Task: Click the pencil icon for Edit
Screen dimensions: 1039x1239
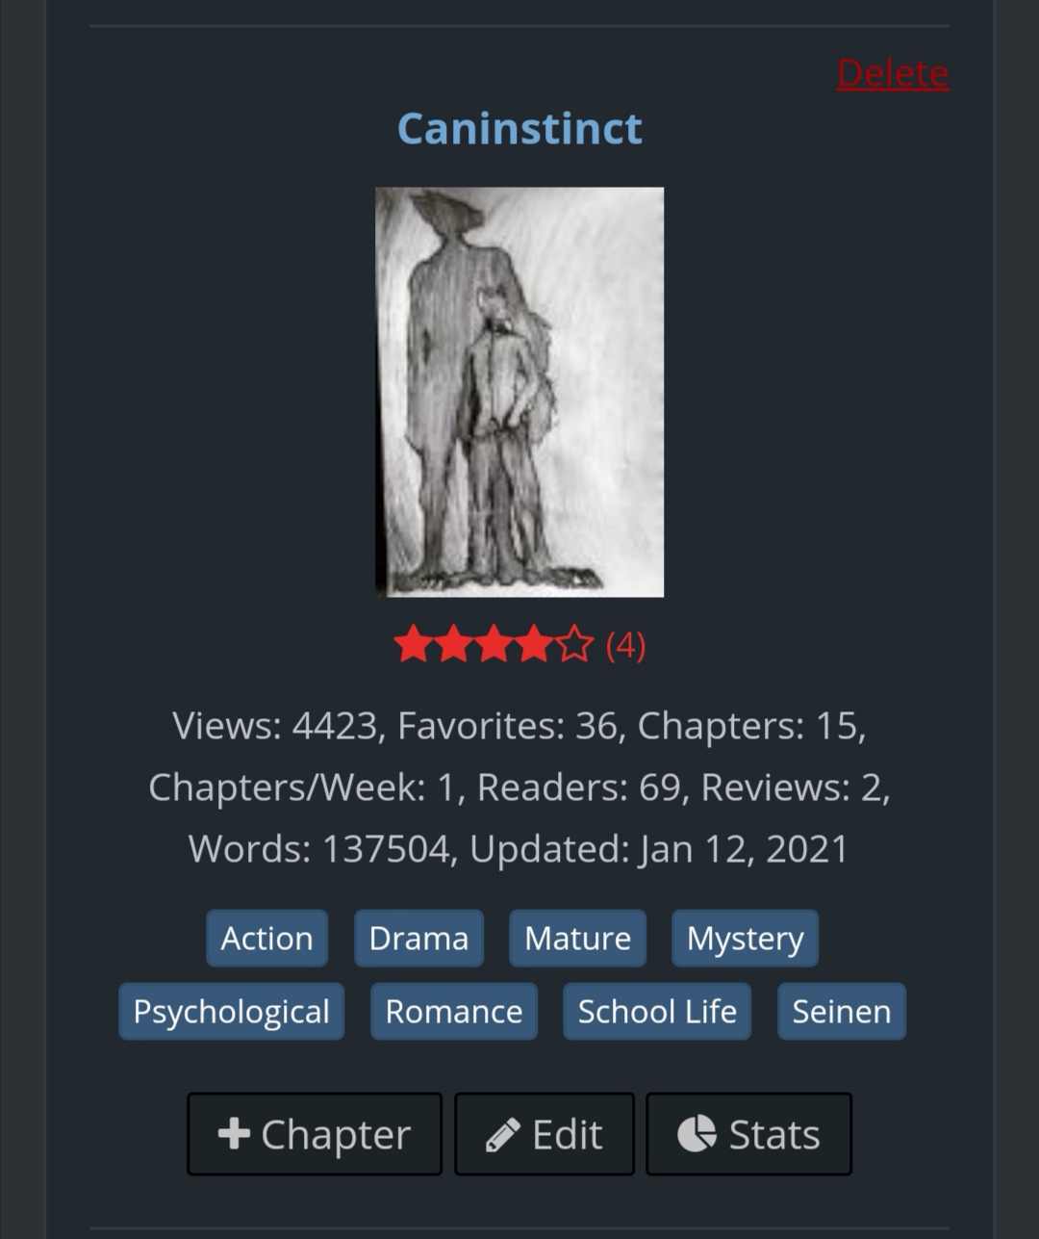Action: [x=502, y=1134]
